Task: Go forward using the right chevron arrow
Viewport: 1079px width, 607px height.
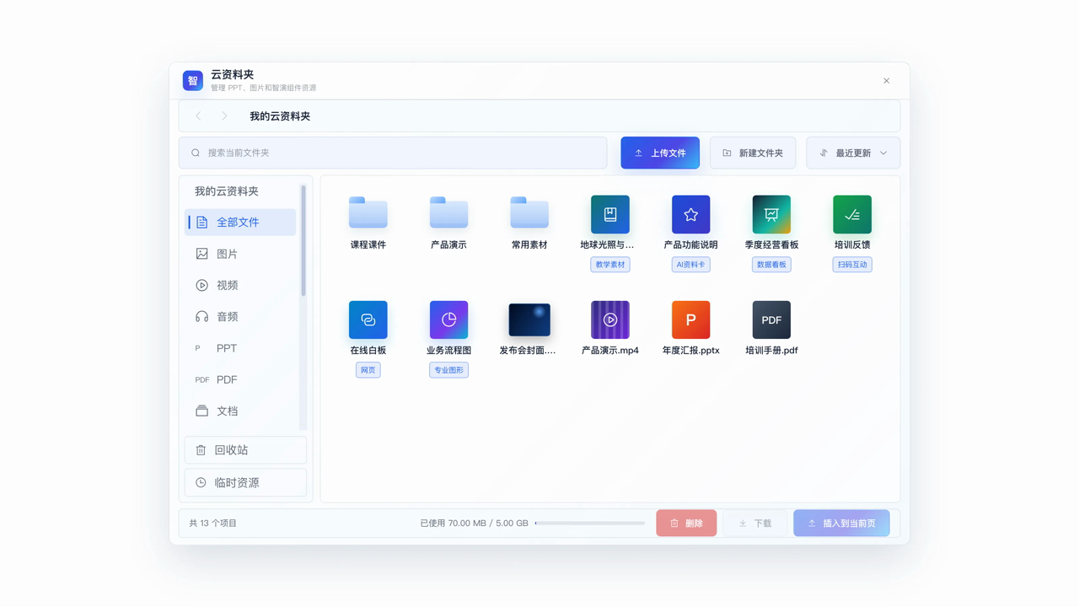Action: coord(224,115)
